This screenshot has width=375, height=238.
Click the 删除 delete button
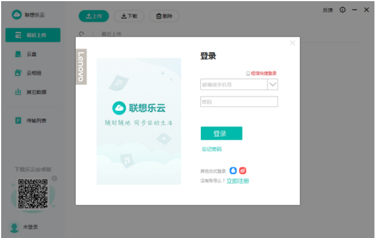[164, 16]
